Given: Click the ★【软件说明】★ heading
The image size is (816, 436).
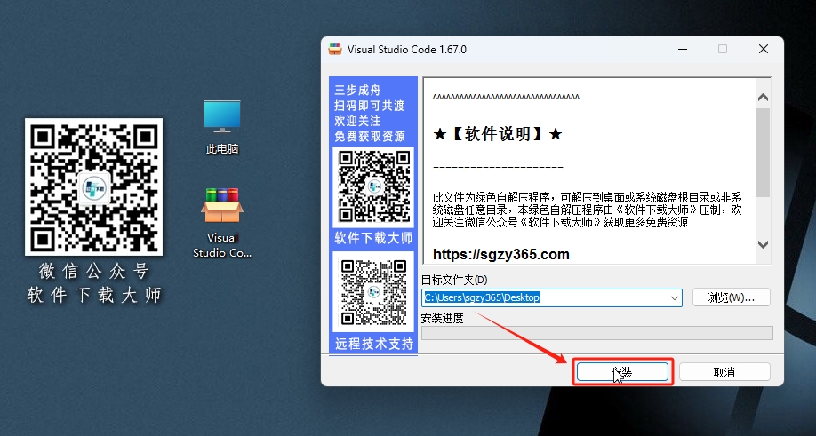Looking at the screenshot, I should (x=498, y=134).
